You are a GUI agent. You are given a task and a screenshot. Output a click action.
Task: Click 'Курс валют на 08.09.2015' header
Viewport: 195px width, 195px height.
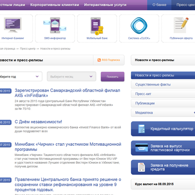click(154, 184)
